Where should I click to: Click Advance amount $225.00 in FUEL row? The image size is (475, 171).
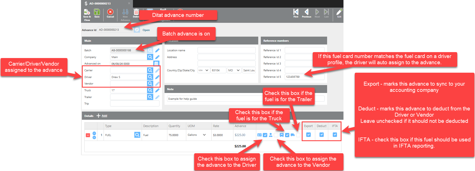(240, 135)
